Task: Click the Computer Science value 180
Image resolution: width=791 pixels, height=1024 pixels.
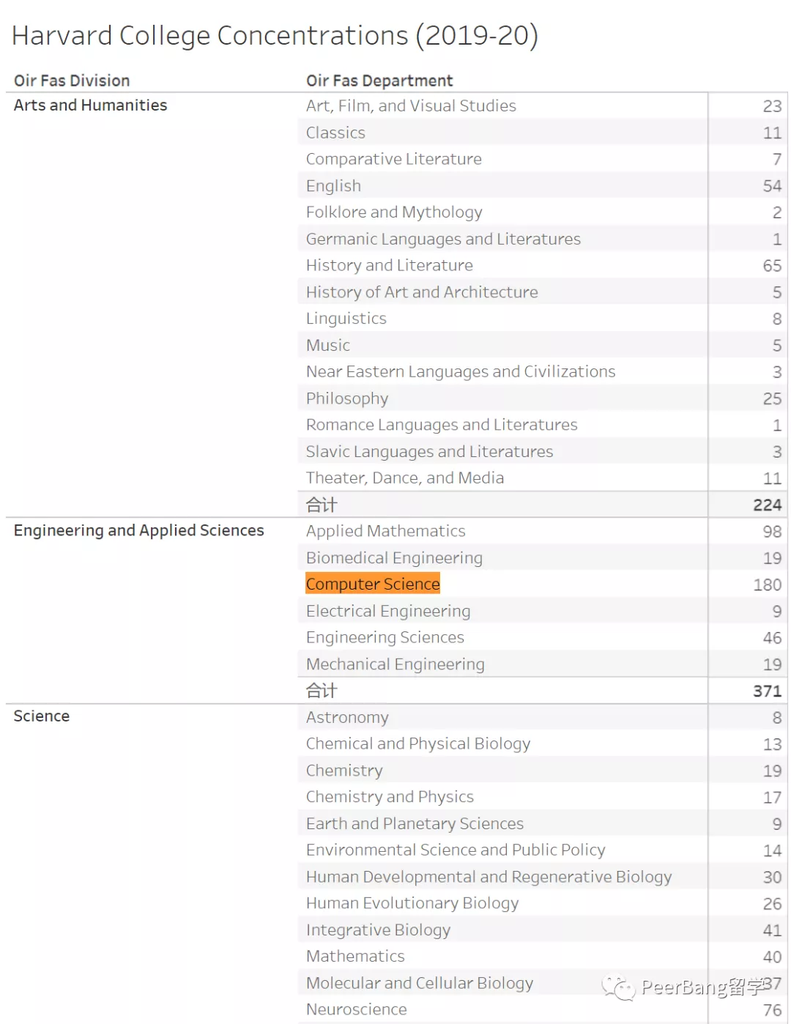Action: pos(767,585)
